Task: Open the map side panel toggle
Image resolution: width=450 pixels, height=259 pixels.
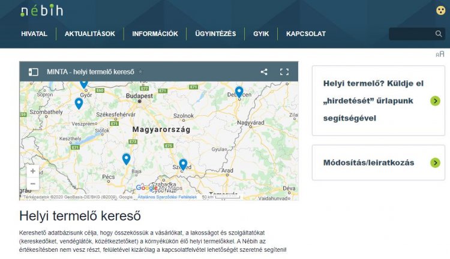Action: click(34, 72)
